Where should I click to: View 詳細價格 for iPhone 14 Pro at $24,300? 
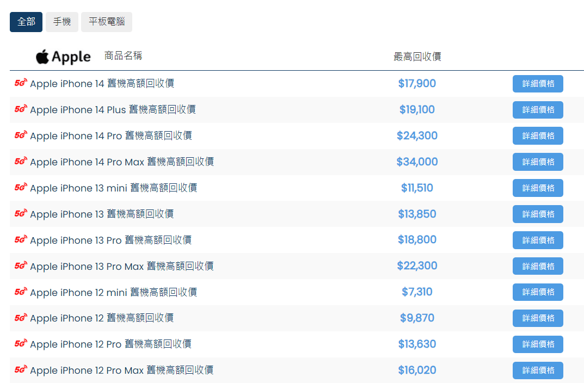pos(538,136)
